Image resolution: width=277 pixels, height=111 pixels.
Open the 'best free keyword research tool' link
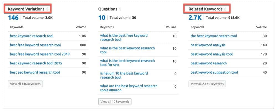click(35, 45)
